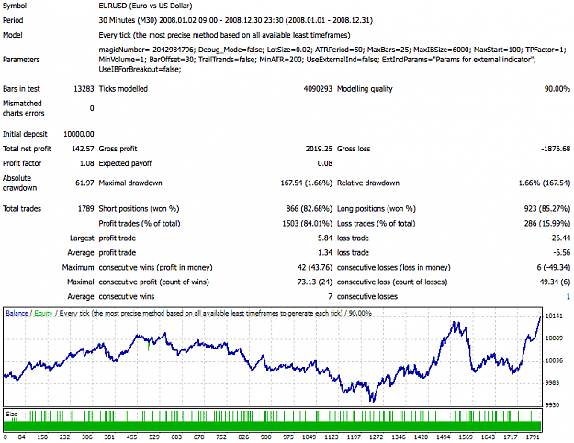Click the Relative drawdown value 1.66% (167.54)

(545, 183)
